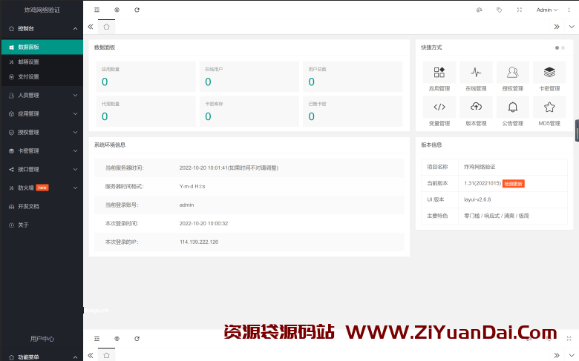This screenshot has height=361, width=579.
Task: Open the tab operations dropdown arrow
Action: (x=572, y=27)
